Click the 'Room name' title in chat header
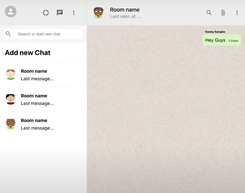This screenshot has width=245, height=193. coord(125,10)
